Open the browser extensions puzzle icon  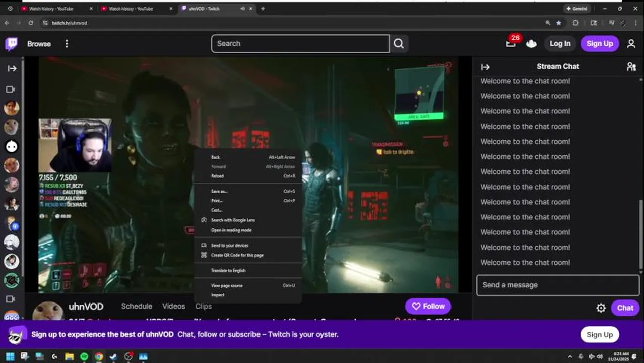tap(575, 23)
